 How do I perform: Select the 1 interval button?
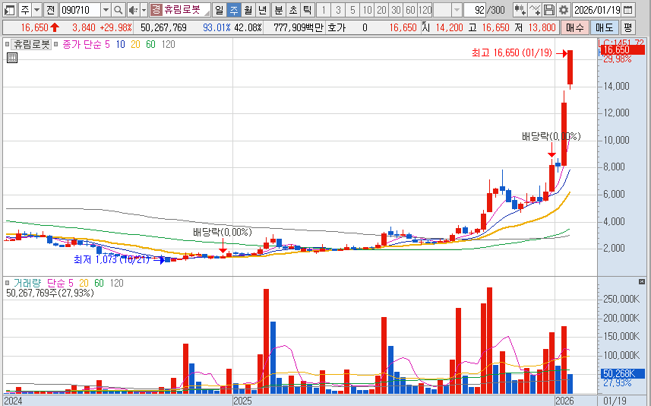point(324,10)
